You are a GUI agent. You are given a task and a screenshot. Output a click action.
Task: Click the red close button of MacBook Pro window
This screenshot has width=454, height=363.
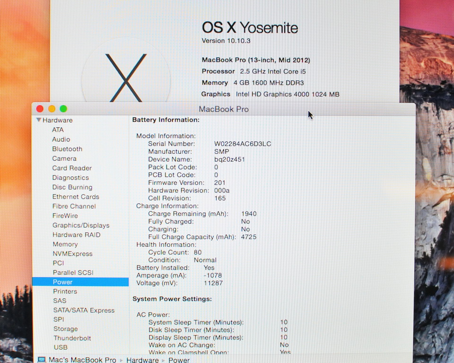40,109
